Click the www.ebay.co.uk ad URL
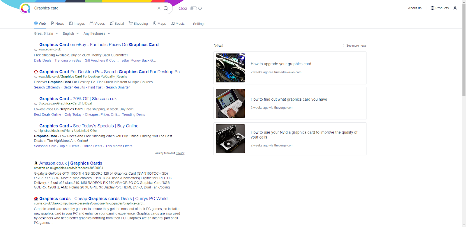The height and width of the screenshot is (227, 466). coord(50,49)
